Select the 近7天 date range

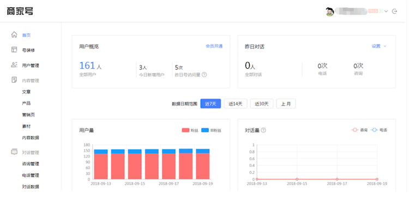[x=210, y=104]
